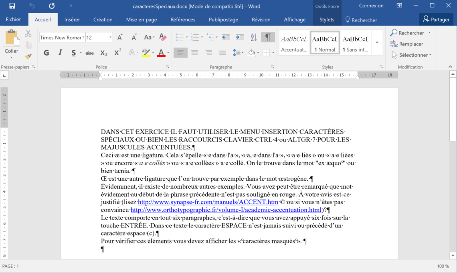
Task: Click the Undo arrow in the title bar
Action: (32, 6)
